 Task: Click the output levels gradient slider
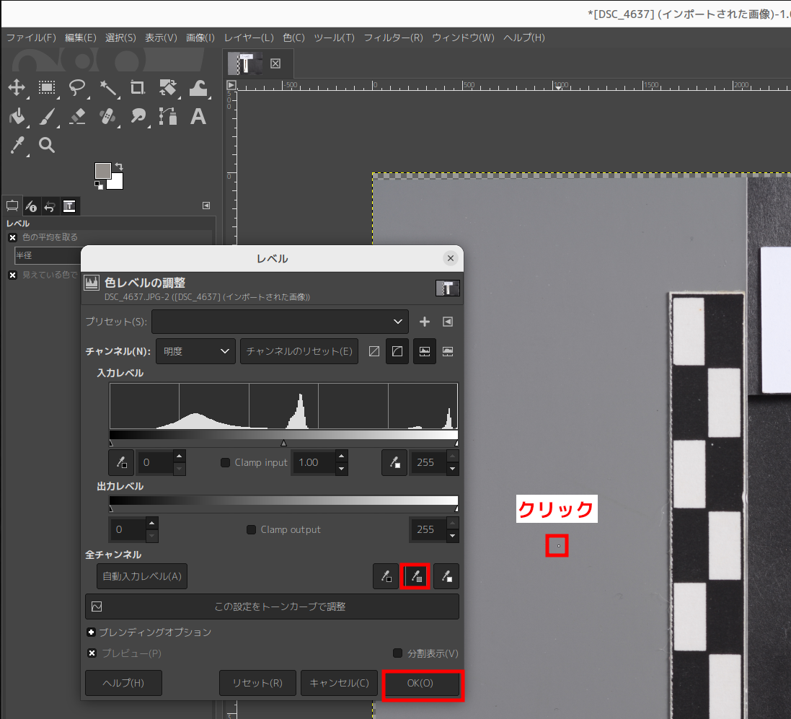pos(283,500)
